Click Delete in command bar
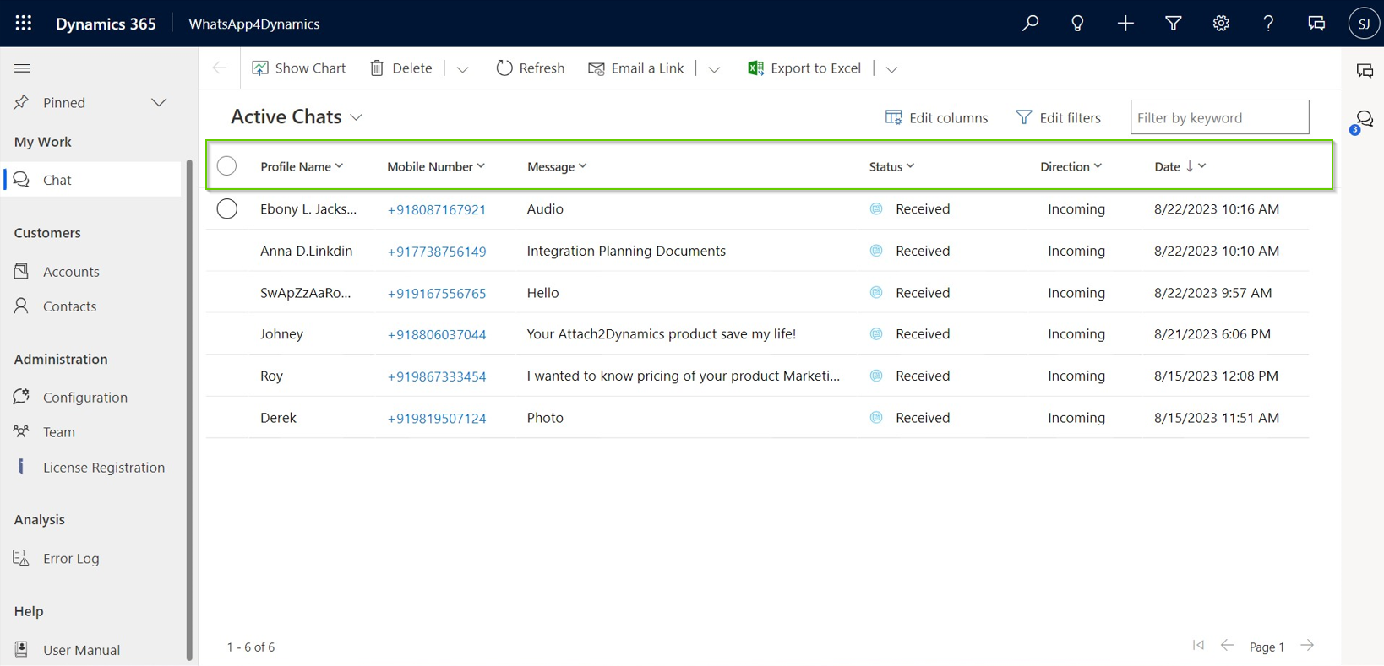The height and width of the screenshot is (666, 1384). pyautogui.click(x=401, y=68)
